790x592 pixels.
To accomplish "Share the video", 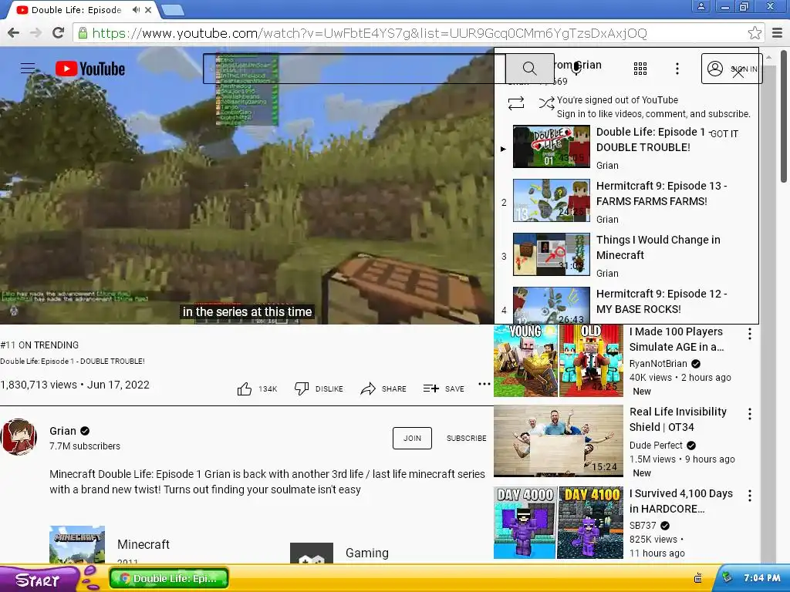I will [383, 388].
